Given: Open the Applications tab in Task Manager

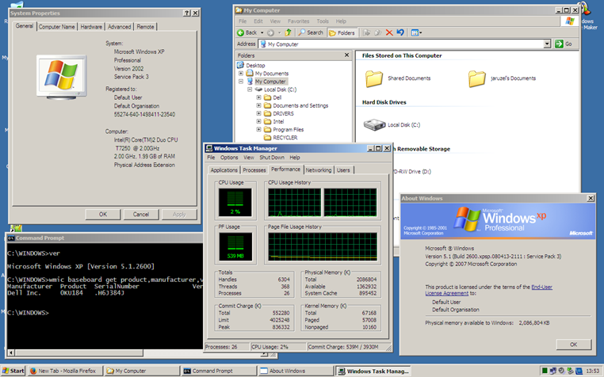Looking at the screenshot, I should 224,169.
